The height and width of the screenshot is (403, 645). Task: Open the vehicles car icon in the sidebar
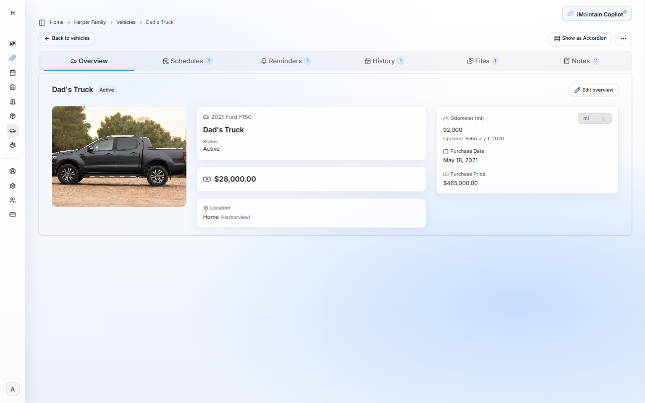pos(12,130)
